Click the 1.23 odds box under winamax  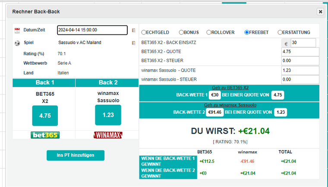(108, 115)
